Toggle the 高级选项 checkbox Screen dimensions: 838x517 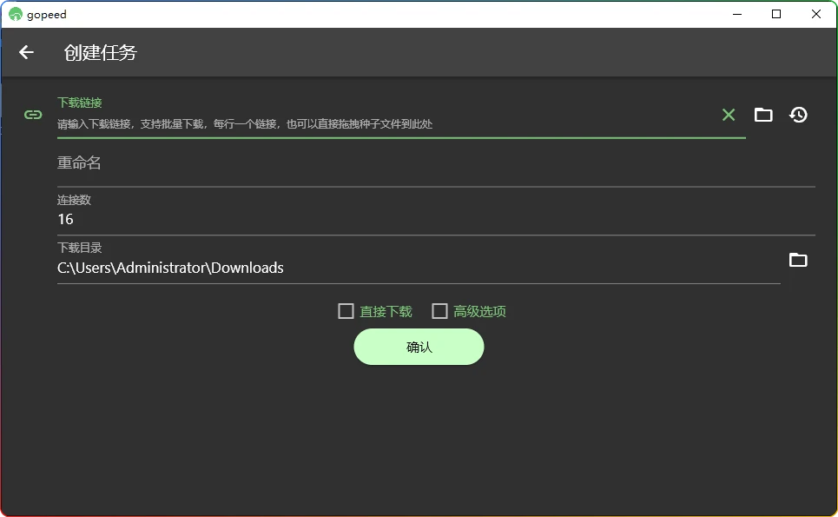439,311
